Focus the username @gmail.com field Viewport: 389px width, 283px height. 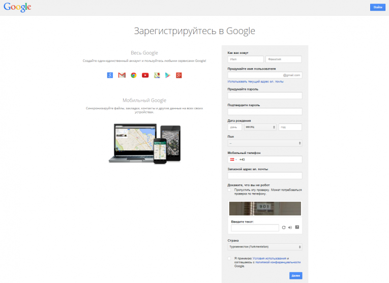point(265,75)
